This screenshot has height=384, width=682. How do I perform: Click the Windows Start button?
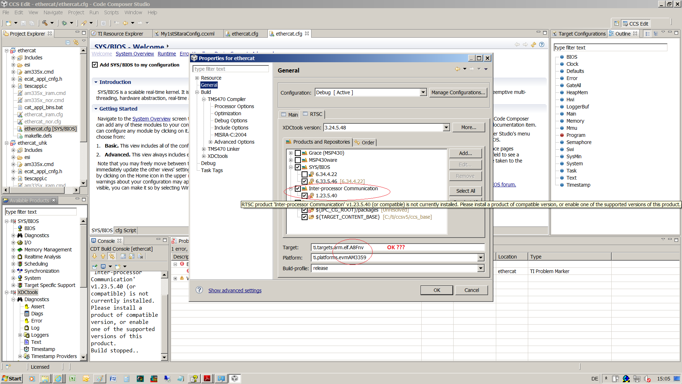(12, 379)
